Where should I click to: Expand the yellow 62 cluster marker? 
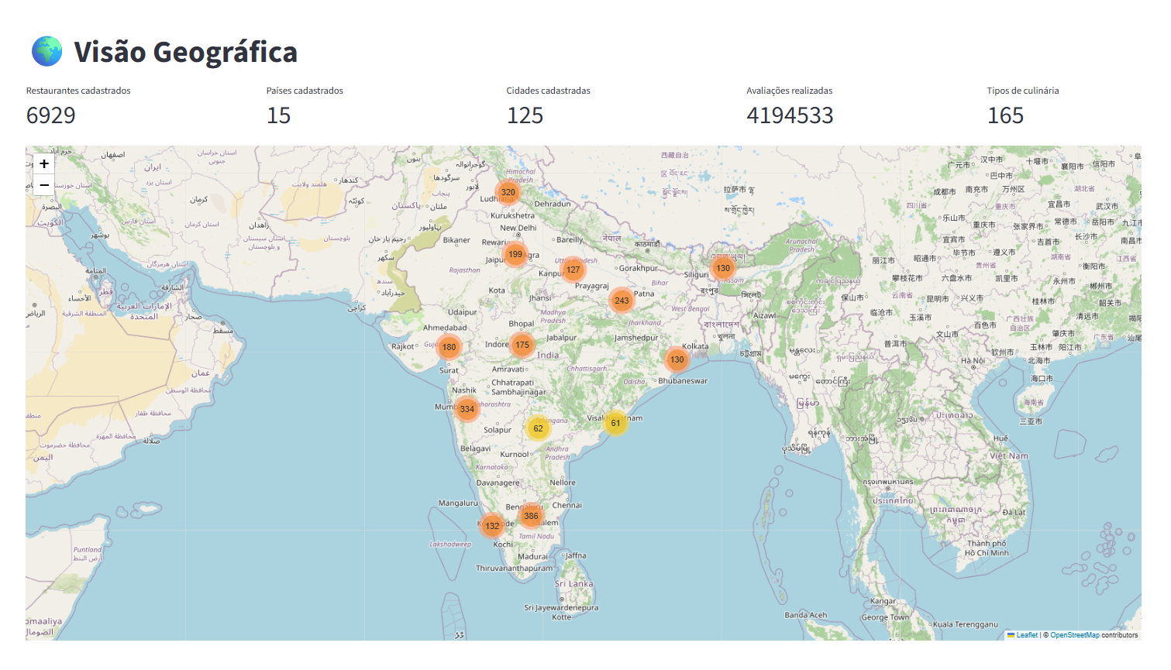538,428
